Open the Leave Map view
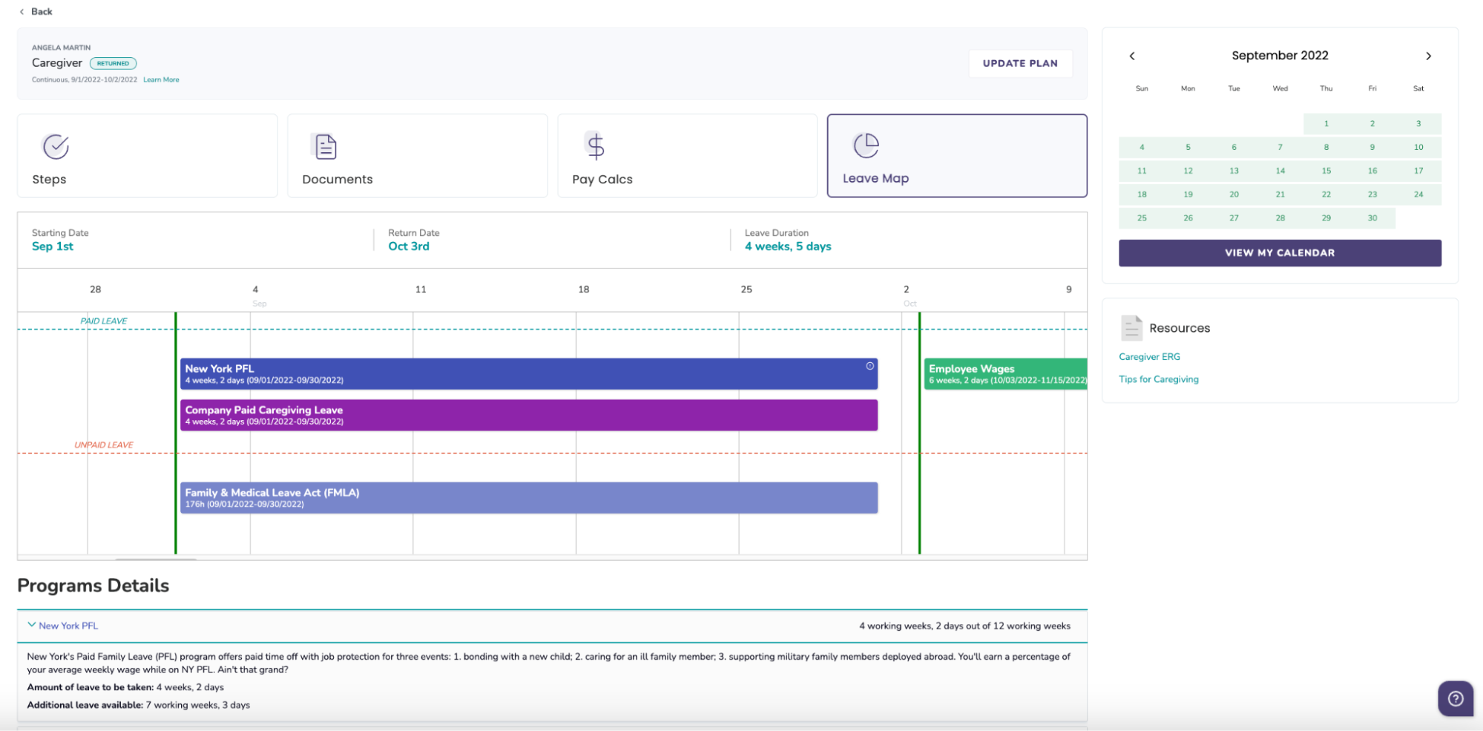This screenshot has height=731, width=1483. click(x=956, y=156)
